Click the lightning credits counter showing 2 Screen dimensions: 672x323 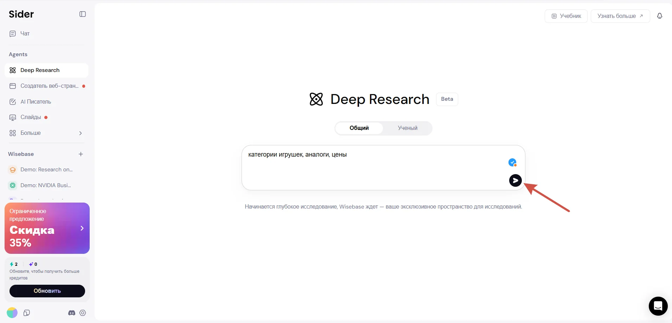click(x=14, y=264)
